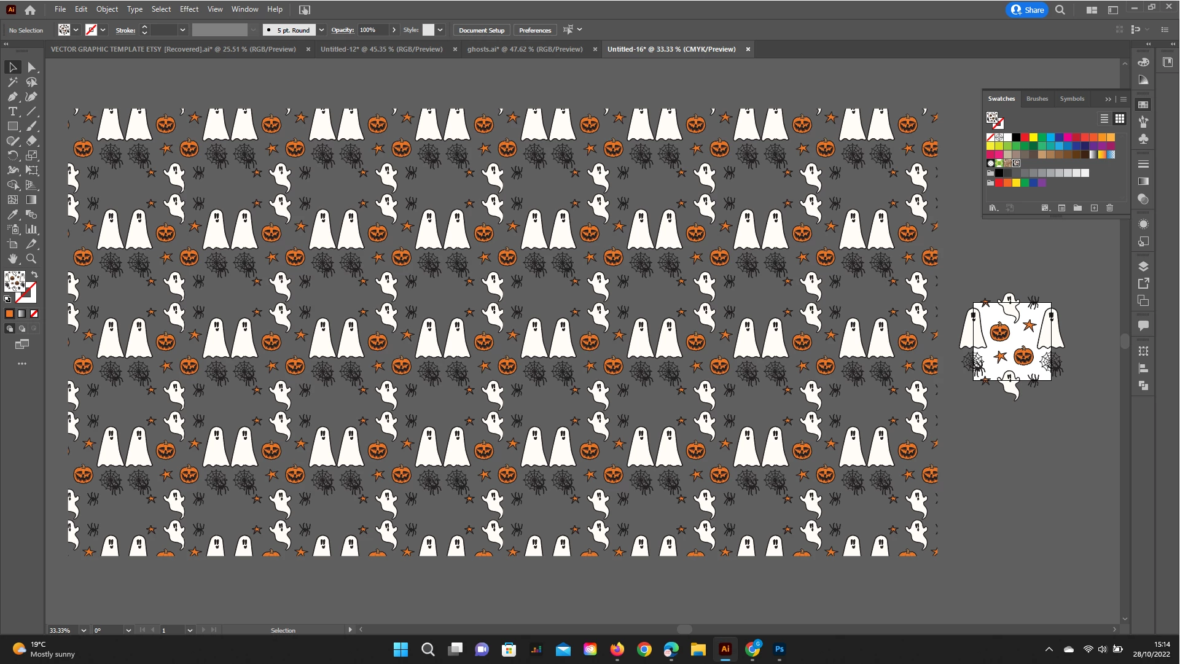This screenshot has width=1180, height=664.
Task: Switch Swatches panel to list view
Action: [1104, 119]
